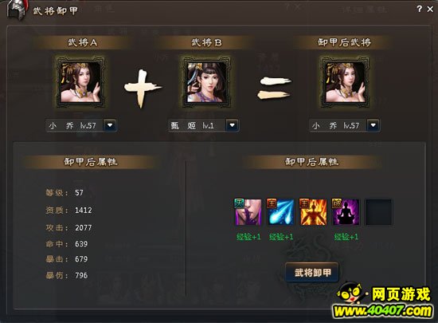This screenshot has width=438, height=323.
Task: Click the 网页游戏 mascot logo
Action: pos(350,293)
